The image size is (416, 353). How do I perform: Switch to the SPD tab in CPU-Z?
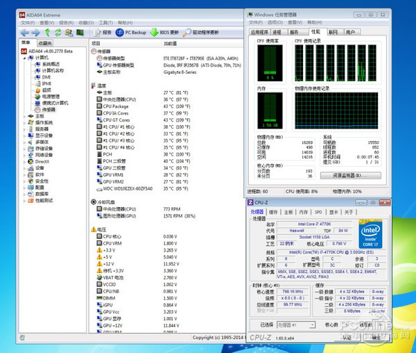click(x=318, y=212)
